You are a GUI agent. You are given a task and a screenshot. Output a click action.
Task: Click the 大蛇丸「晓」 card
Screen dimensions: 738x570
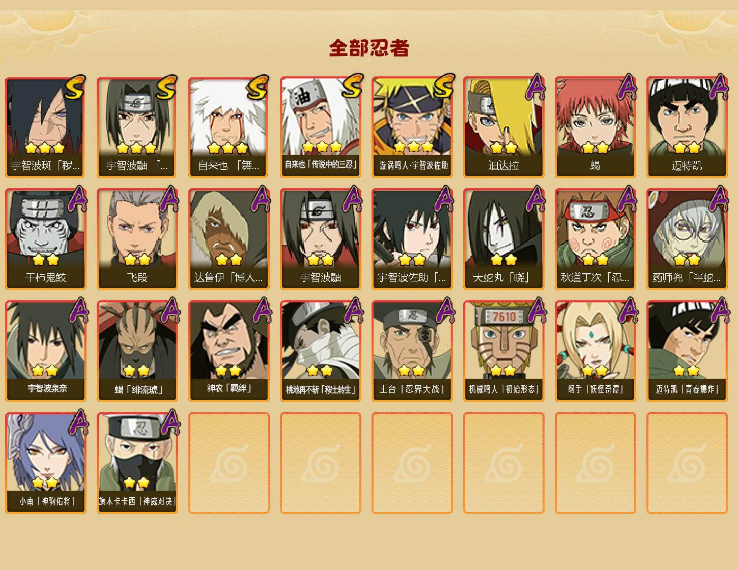(x=503, y=239)
